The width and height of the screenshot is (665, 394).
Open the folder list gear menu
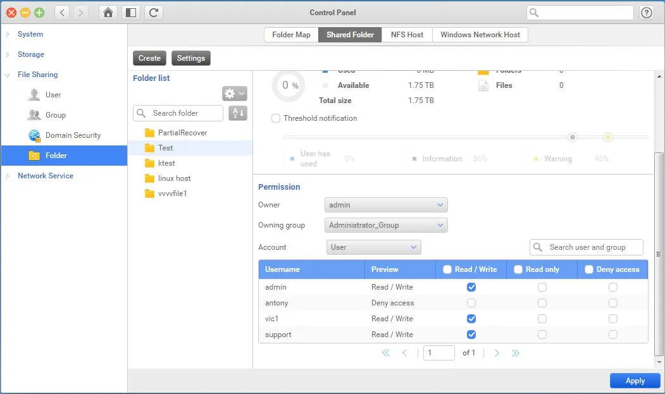point(235,94)
